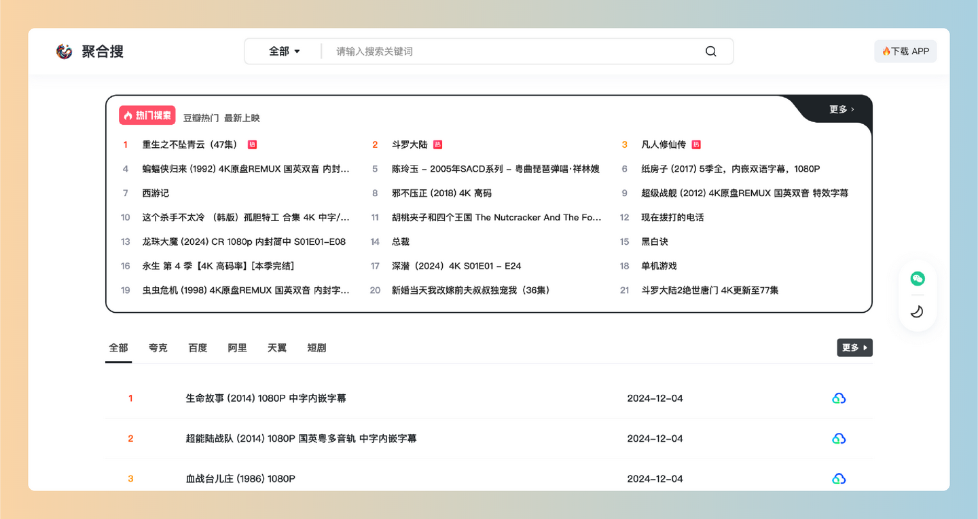Click the 聚合搜 logo icon
This screenshot has height=519, width=978.
pos(65,52)
